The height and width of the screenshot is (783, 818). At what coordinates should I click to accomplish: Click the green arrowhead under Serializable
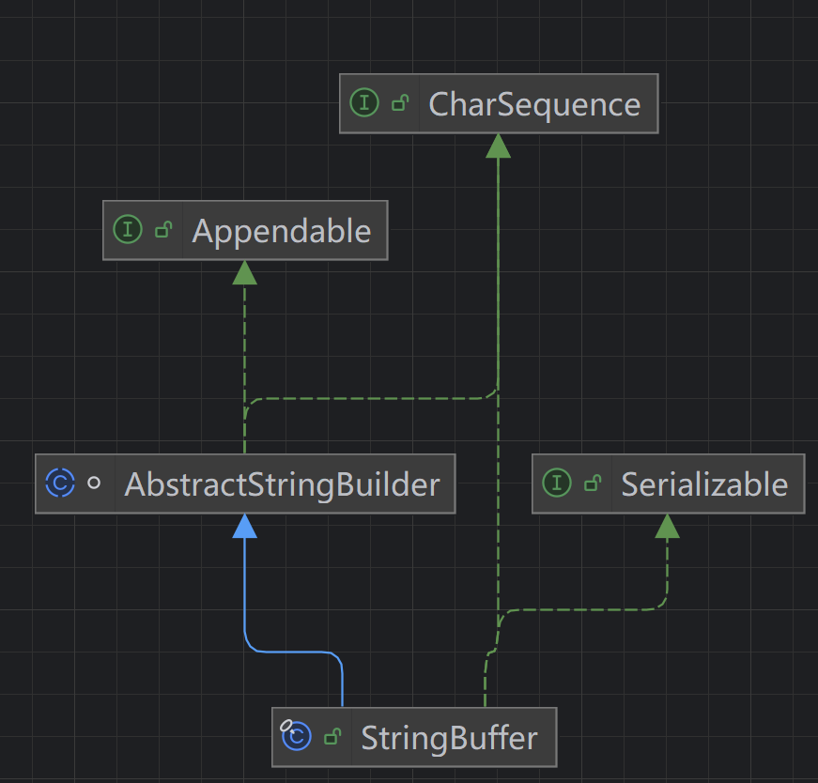click(x=667, y=526)
